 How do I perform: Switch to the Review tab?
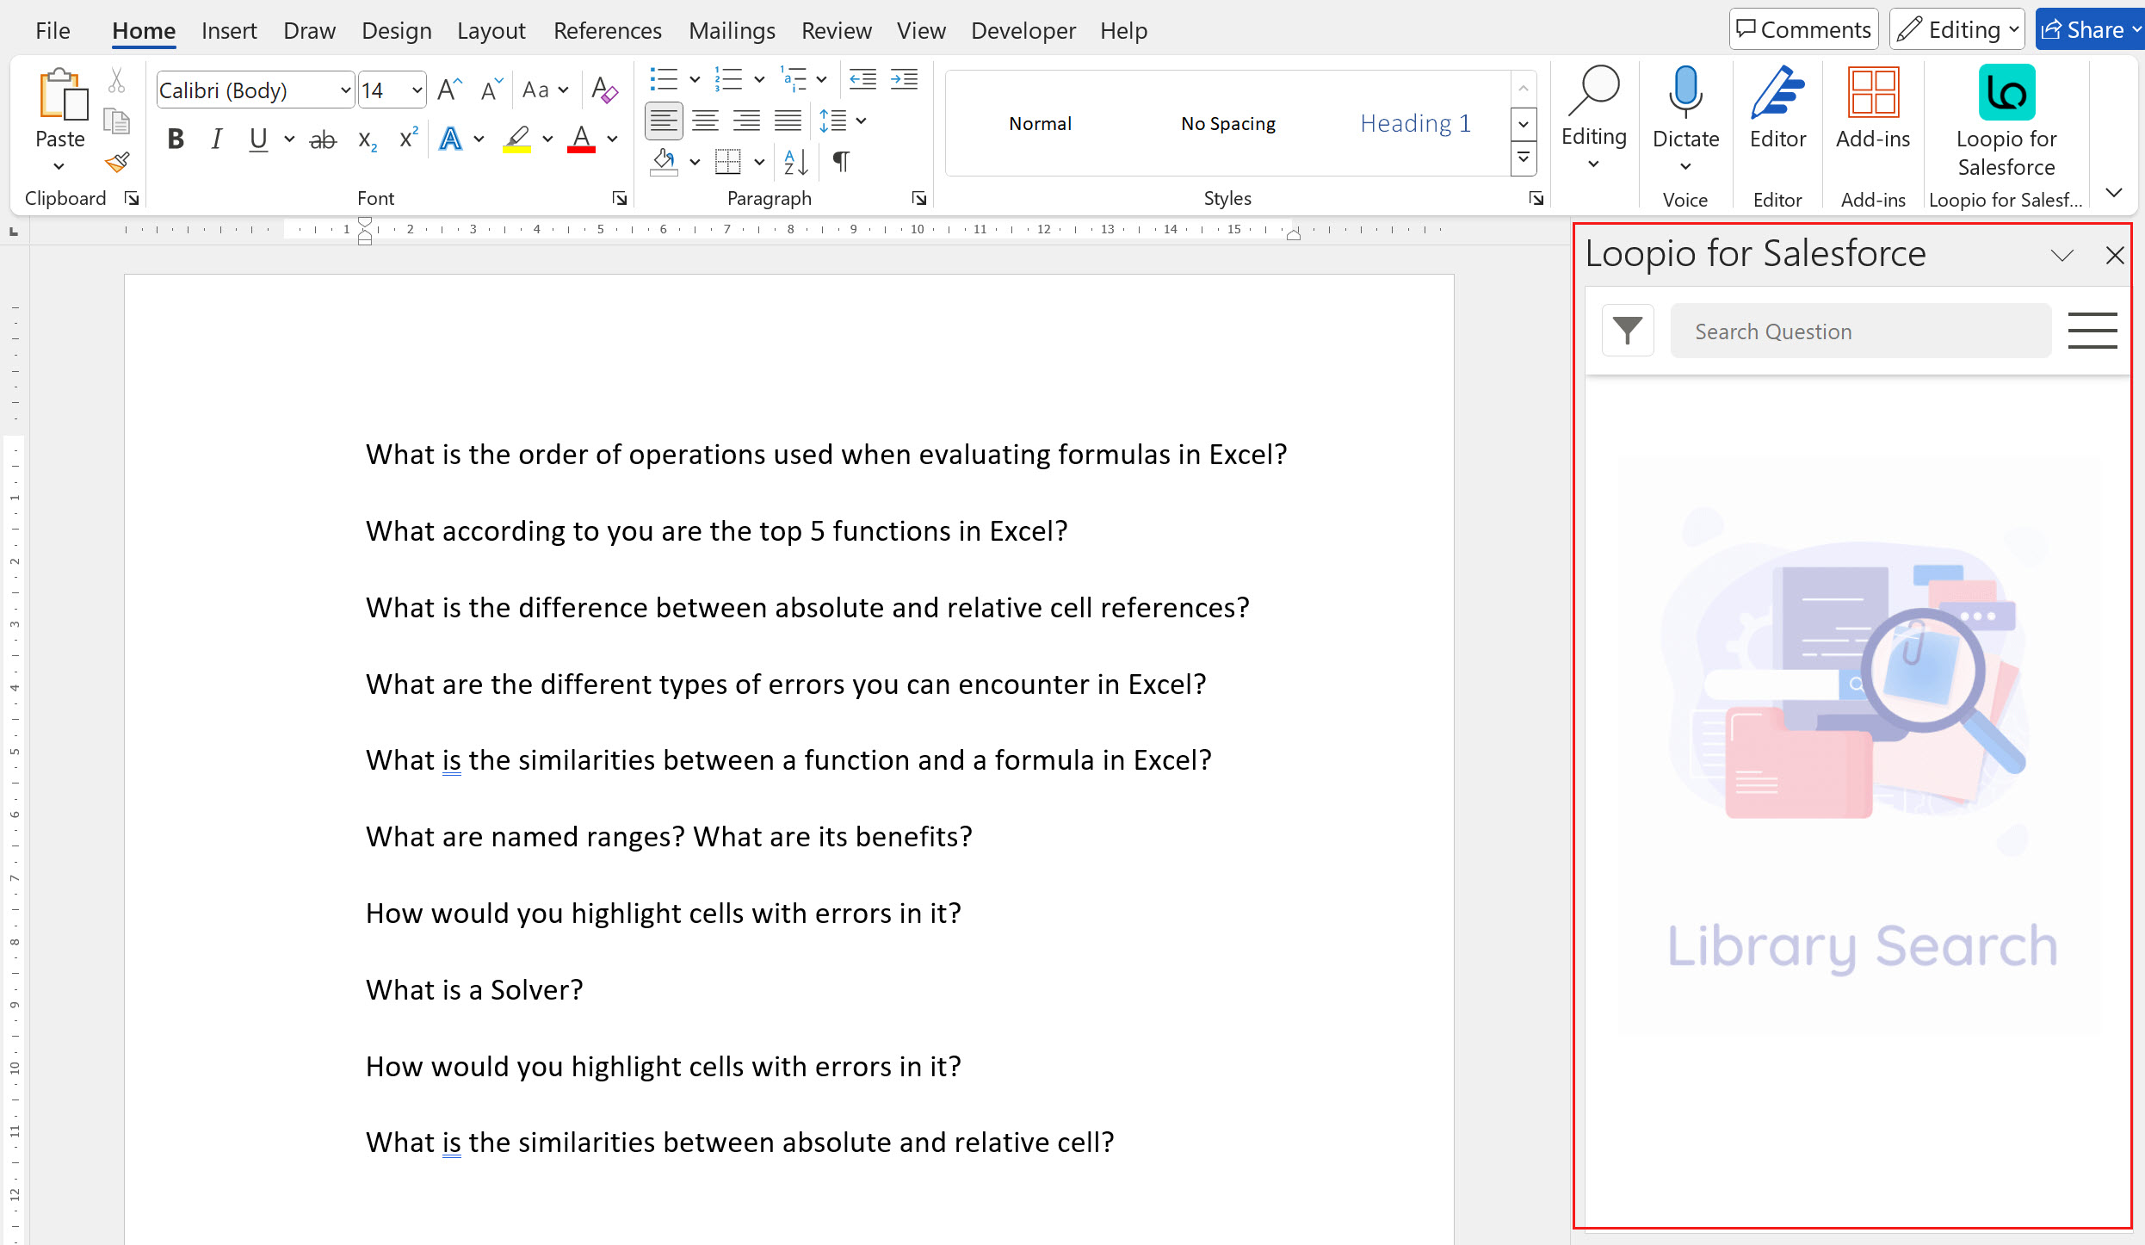tap(836, 30)
